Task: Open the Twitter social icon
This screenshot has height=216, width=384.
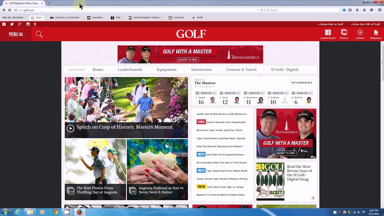Action: click(x=12, y=24)
